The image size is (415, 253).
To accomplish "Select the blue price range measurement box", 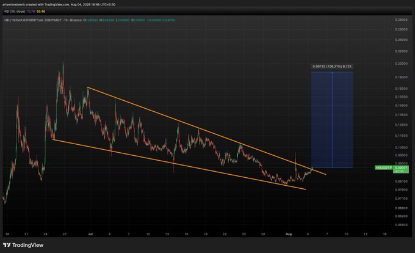I will [x=332, y=120].
